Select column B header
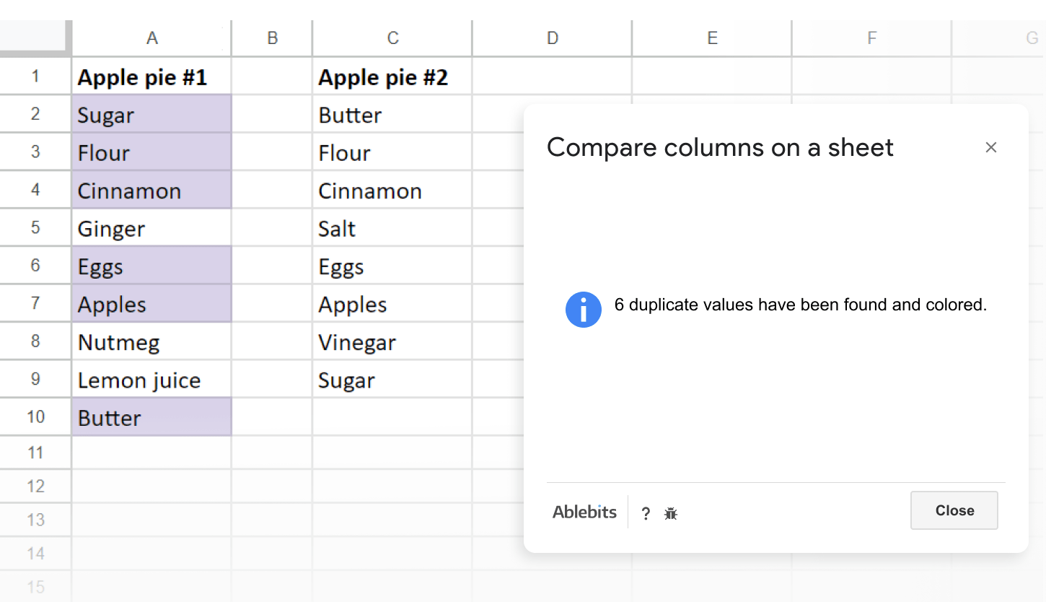The height and width of the screenshot is (602, 1046). [272, 38]
